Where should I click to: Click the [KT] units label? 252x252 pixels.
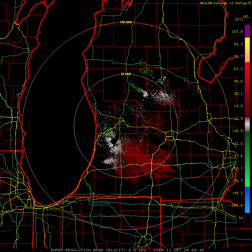tap(239, 19)
